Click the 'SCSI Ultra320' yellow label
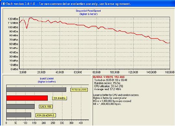The height and width of the screenshot is (126, 175). (79, 90)
